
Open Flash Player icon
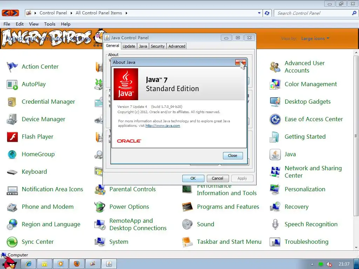point(12,137)
